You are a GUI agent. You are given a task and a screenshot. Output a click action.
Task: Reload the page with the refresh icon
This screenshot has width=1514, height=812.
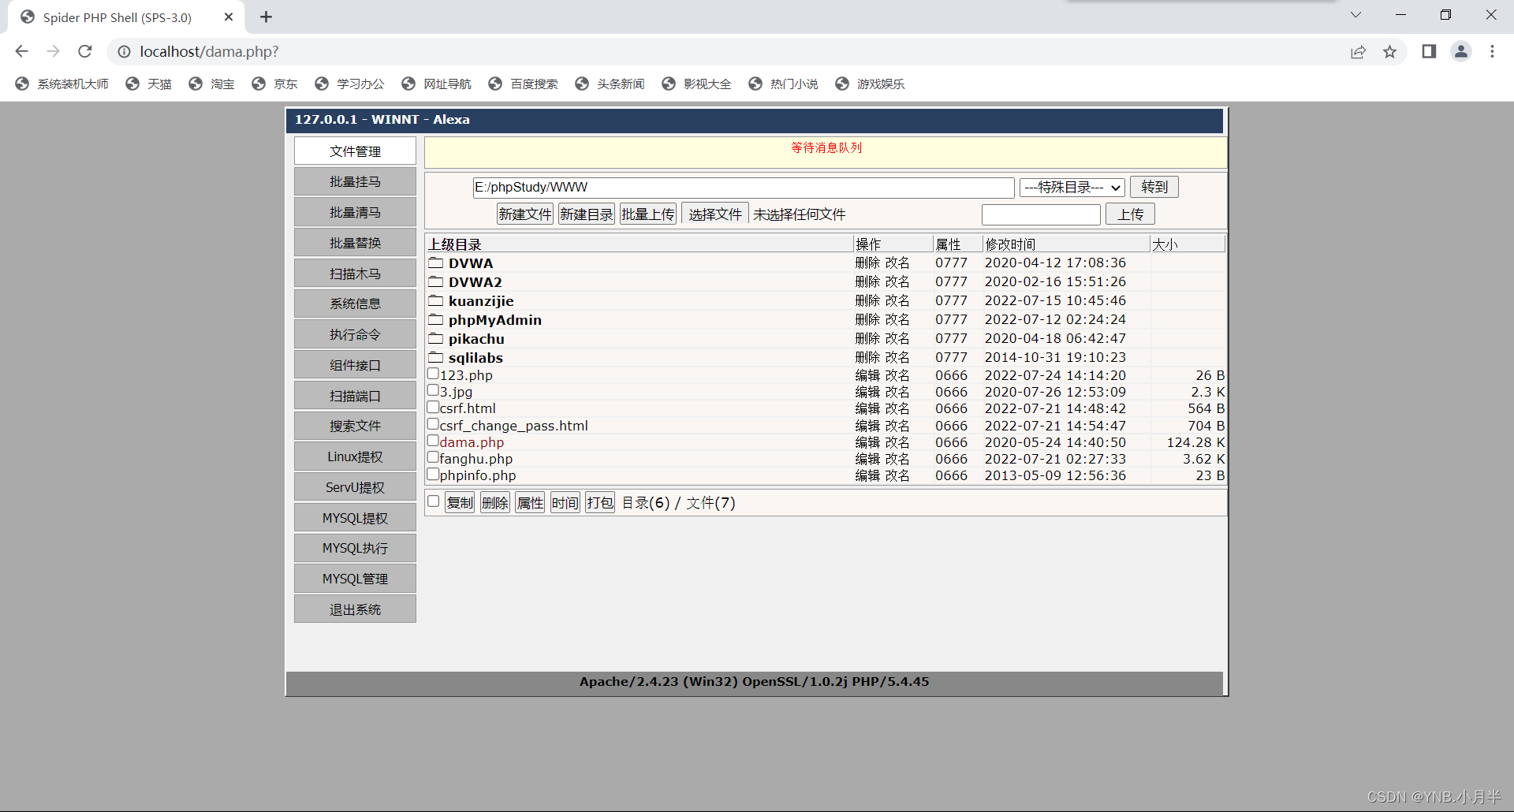(85, 51)
